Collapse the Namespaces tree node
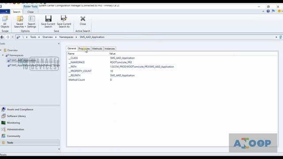 (x=3, y=55)
